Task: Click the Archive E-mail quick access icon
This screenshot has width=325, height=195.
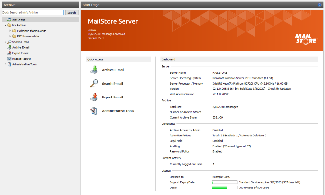Action: point(94,70)
